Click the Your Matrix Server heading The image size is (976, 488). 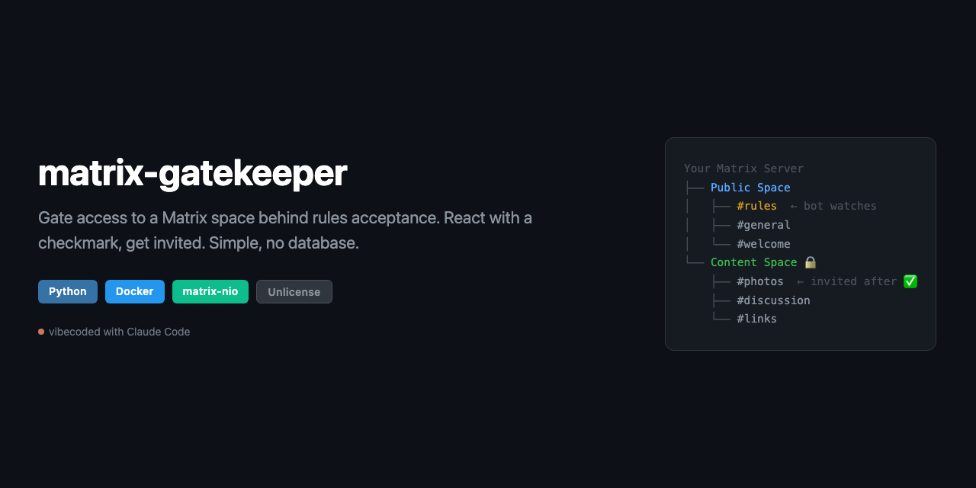[x=743, y=169]
